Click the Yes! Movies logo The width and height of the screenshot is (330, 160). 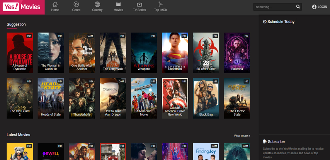point(22,7)
